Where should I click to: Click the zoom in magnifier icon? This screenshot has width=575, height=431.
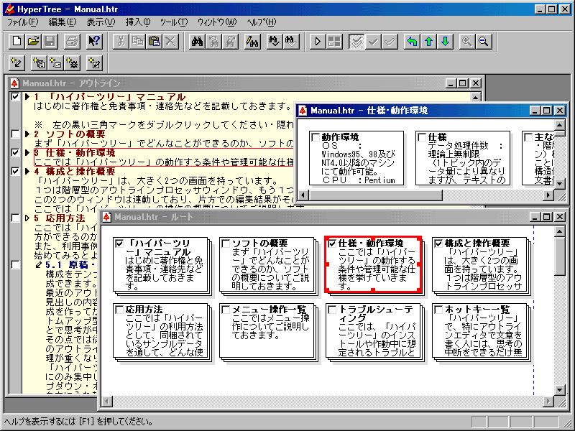point(467,41)
